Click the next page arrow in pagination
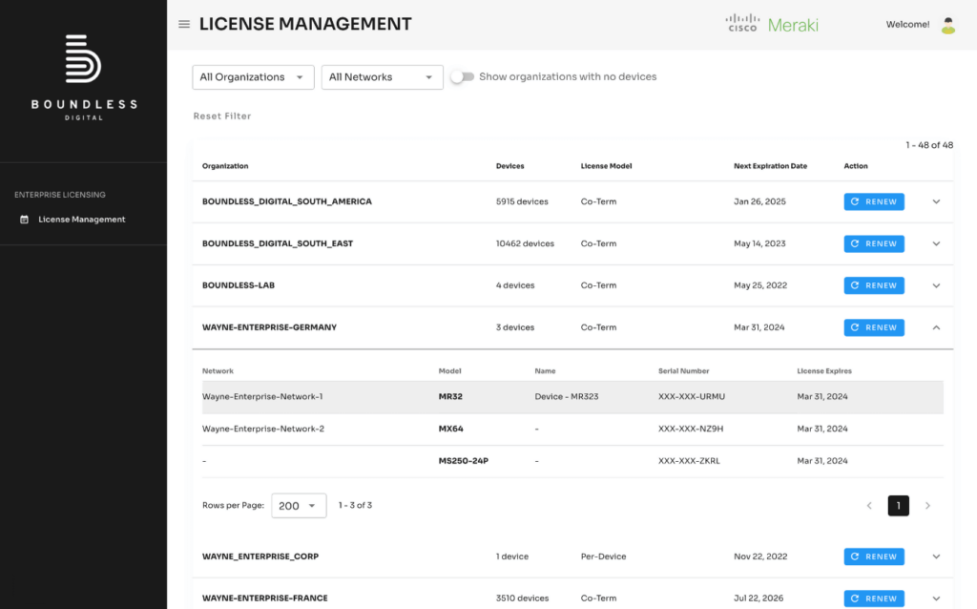The width and height of the screenshot is (977, 609). pos(927,505)
